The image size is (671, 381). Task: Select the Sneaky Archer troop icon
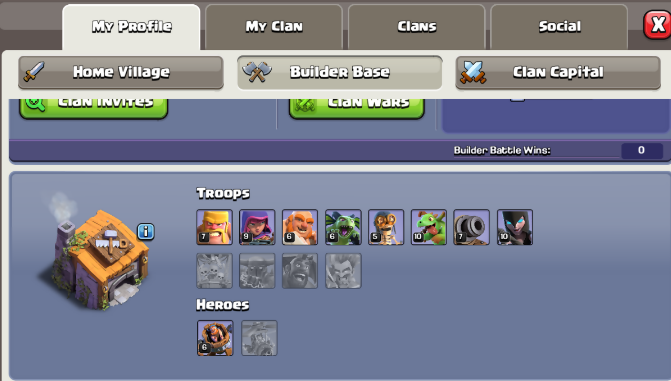coord(257,227)
